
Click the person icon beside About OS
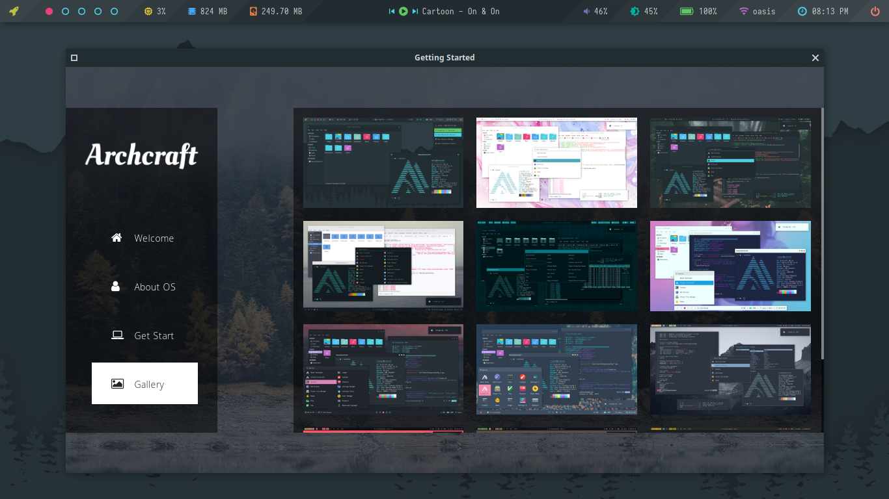(x=116, y=287)
